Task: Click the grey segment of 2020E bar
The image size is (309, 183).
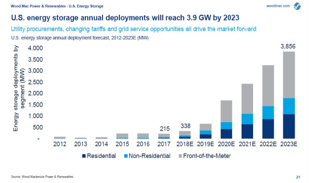Action: coord(226,111)
